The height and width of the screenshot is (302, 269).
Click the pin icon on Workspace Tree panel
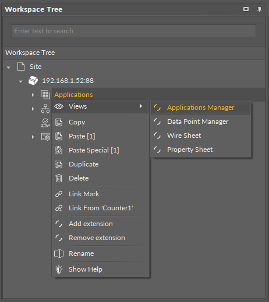259,9
